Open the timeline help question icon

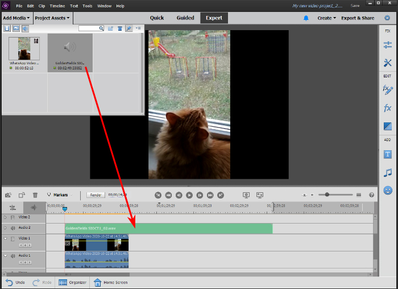372,195
